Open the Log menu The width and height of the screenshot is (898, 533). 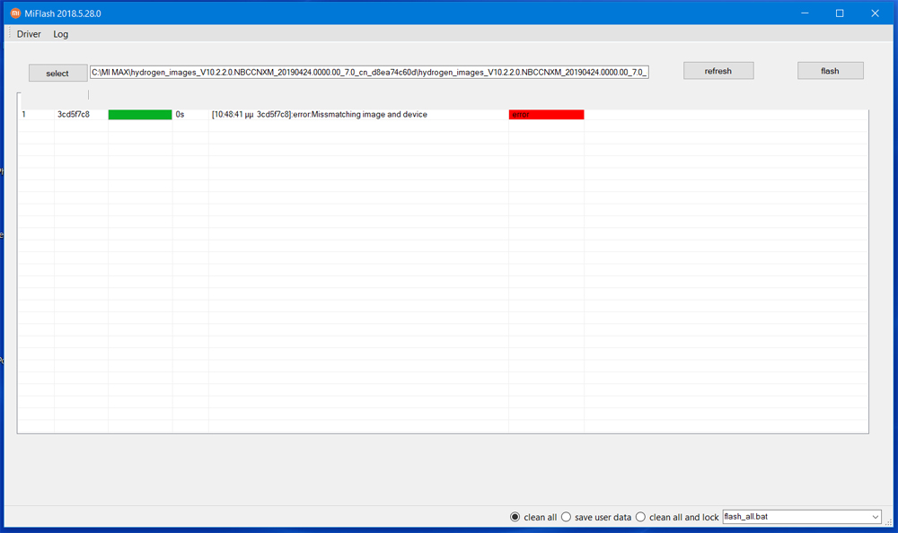tap(61, 34)
